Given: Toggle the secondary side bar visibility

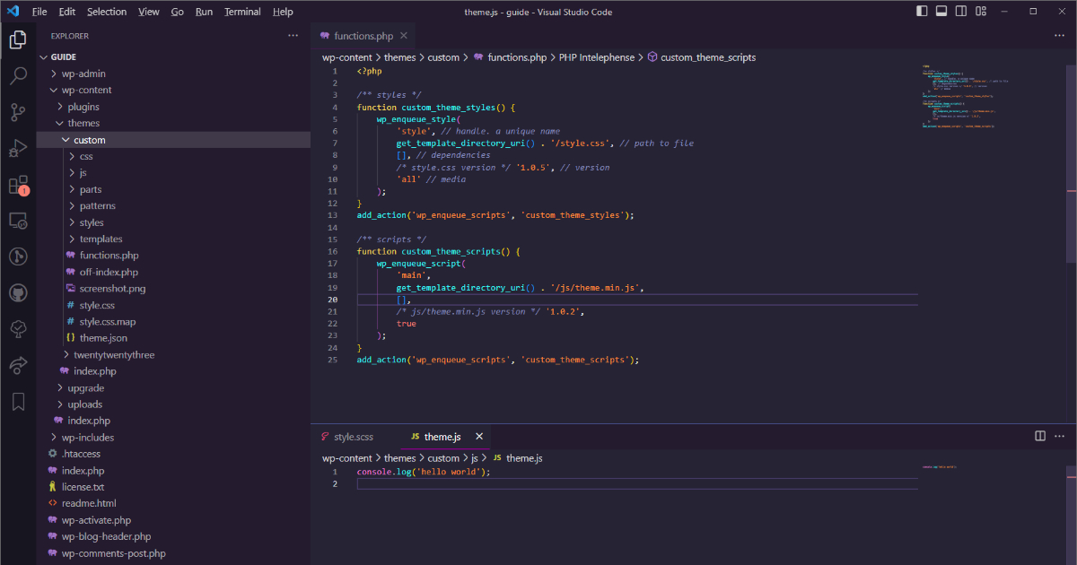Looking at the screenshot, I should point(959,12).
